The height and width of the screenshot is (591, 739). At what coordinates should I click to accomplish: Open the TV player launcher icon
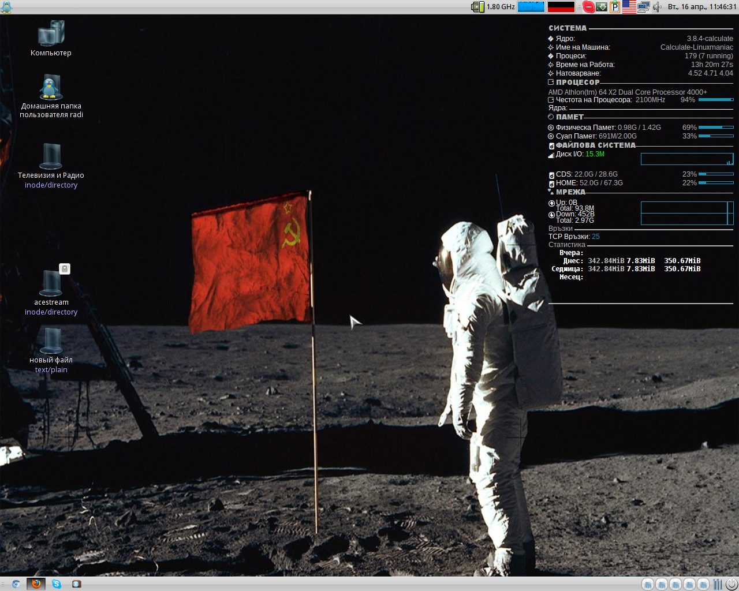pos(77,584)
